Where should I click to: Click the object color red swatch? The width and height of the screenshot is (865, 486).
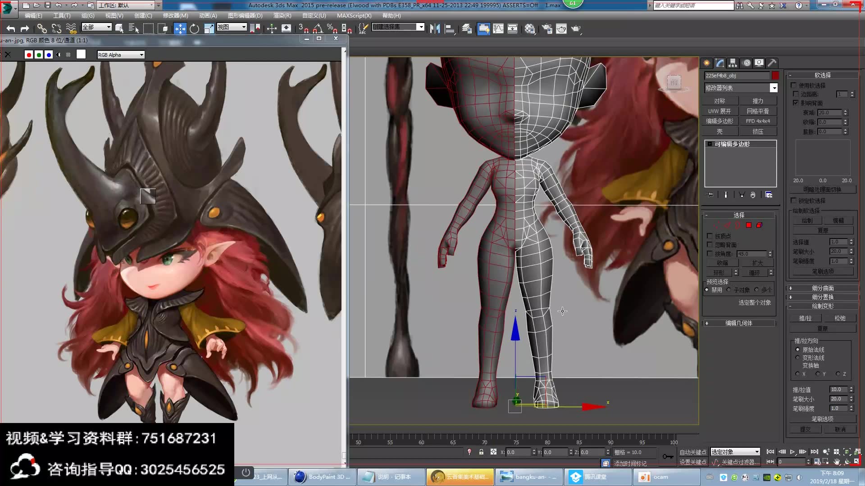point(775,76)
